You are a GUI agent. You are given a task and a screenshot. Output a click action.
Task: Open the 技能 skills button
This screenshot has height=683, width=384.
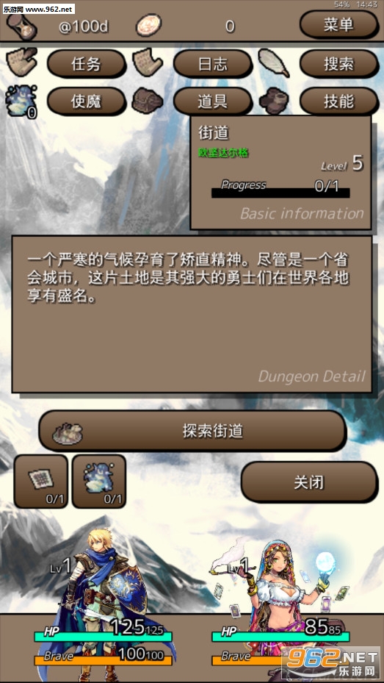(x=338, y=101)
